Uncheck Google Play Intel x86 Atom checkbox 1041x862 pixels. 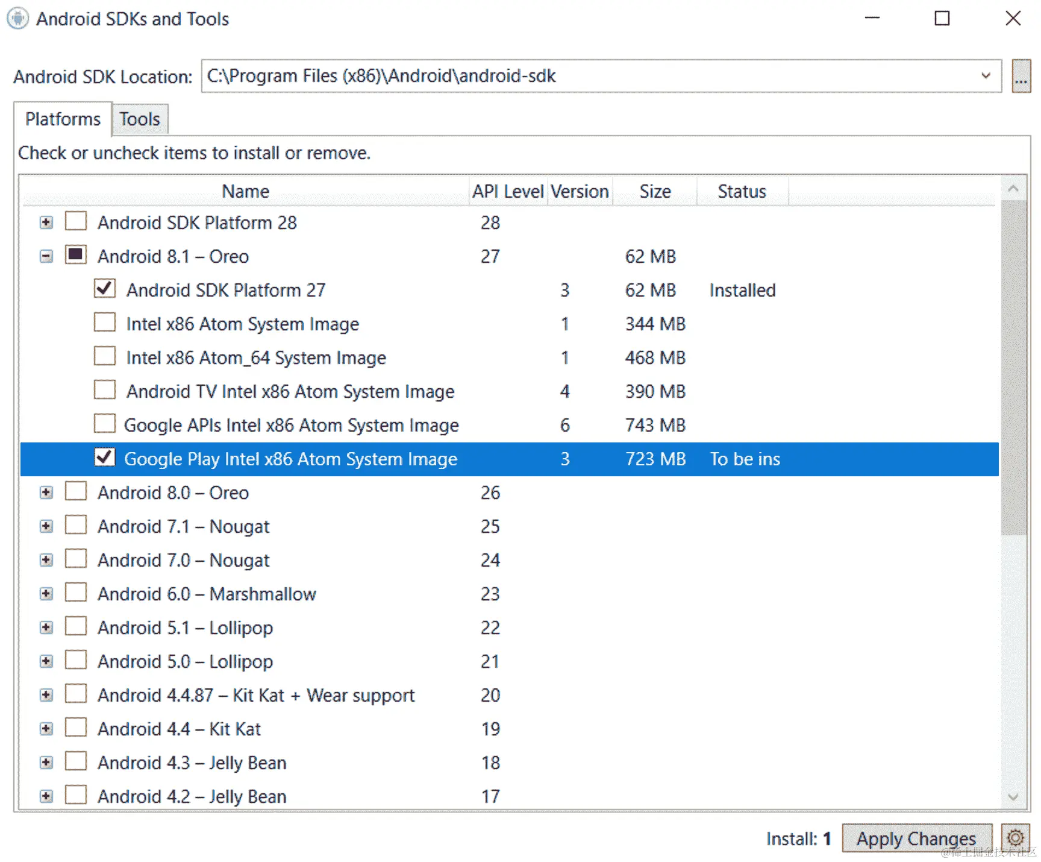click(105, 457)
